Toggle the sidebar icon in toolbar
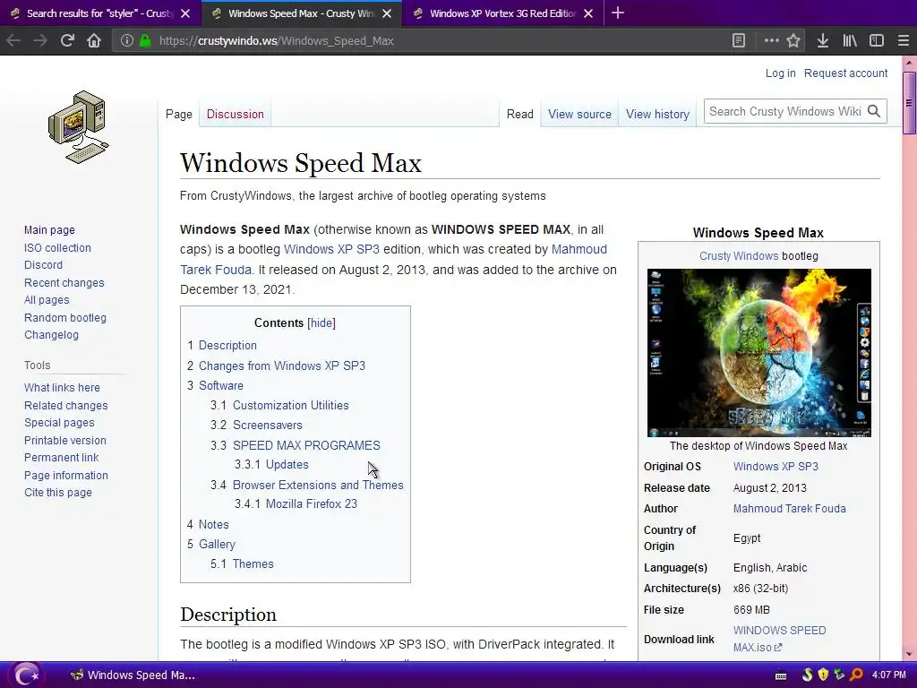917x688 pixels. [877, 40]
